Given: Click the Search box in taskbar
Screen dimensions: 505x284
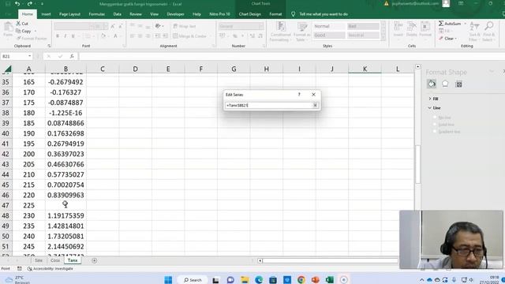Looking at the screenshot, I should (x=193, y=280).
